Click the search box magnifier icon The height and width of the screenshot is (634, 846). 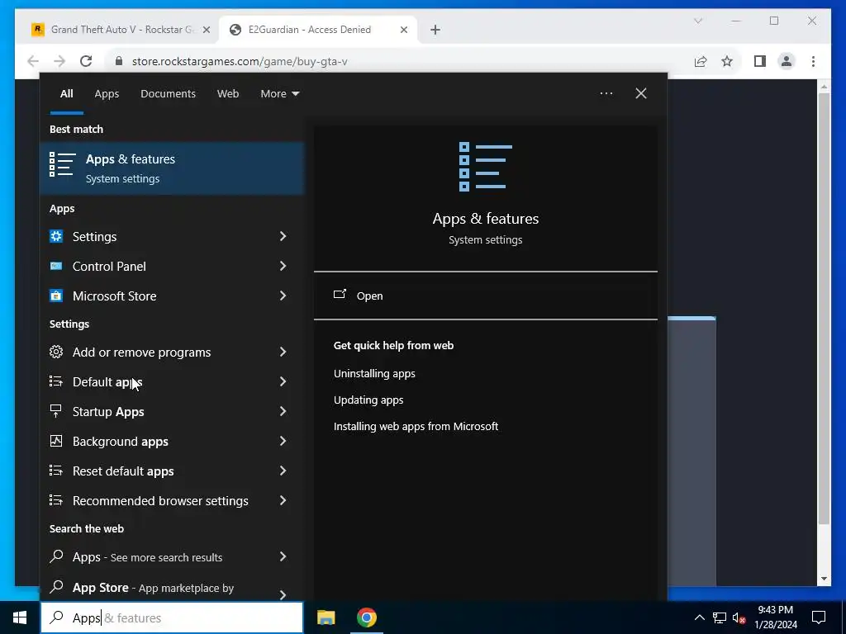(x=56, y=617)
